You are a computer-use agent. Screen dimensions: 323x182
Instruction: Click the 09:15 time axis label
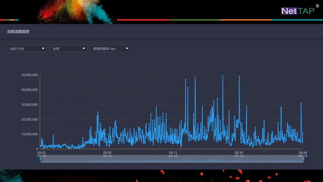point(173,153)
